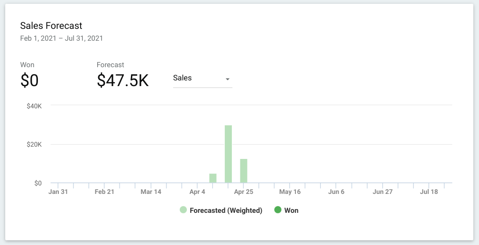The image size is (479, 245).
Task: Click the May 16 axis label
Action: (290, 192)
